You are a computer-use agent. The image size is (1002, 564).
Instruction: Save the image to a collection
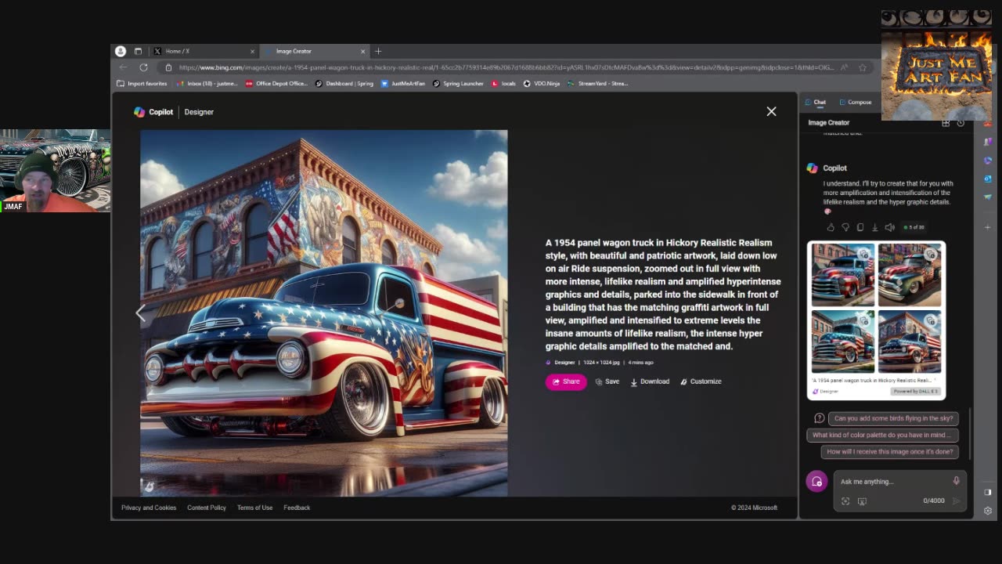(607, 381)
